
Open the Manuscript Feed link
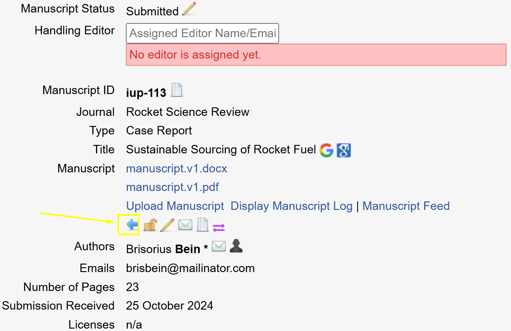point(406,206)
